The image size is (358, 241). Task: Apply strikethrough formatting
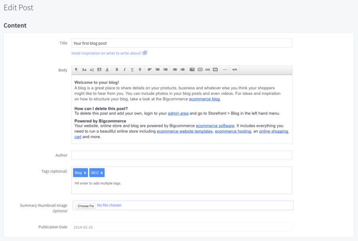coord(140,70)
